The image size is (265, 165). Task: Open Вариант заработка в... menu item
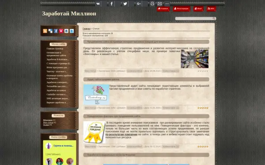point(57,103)
